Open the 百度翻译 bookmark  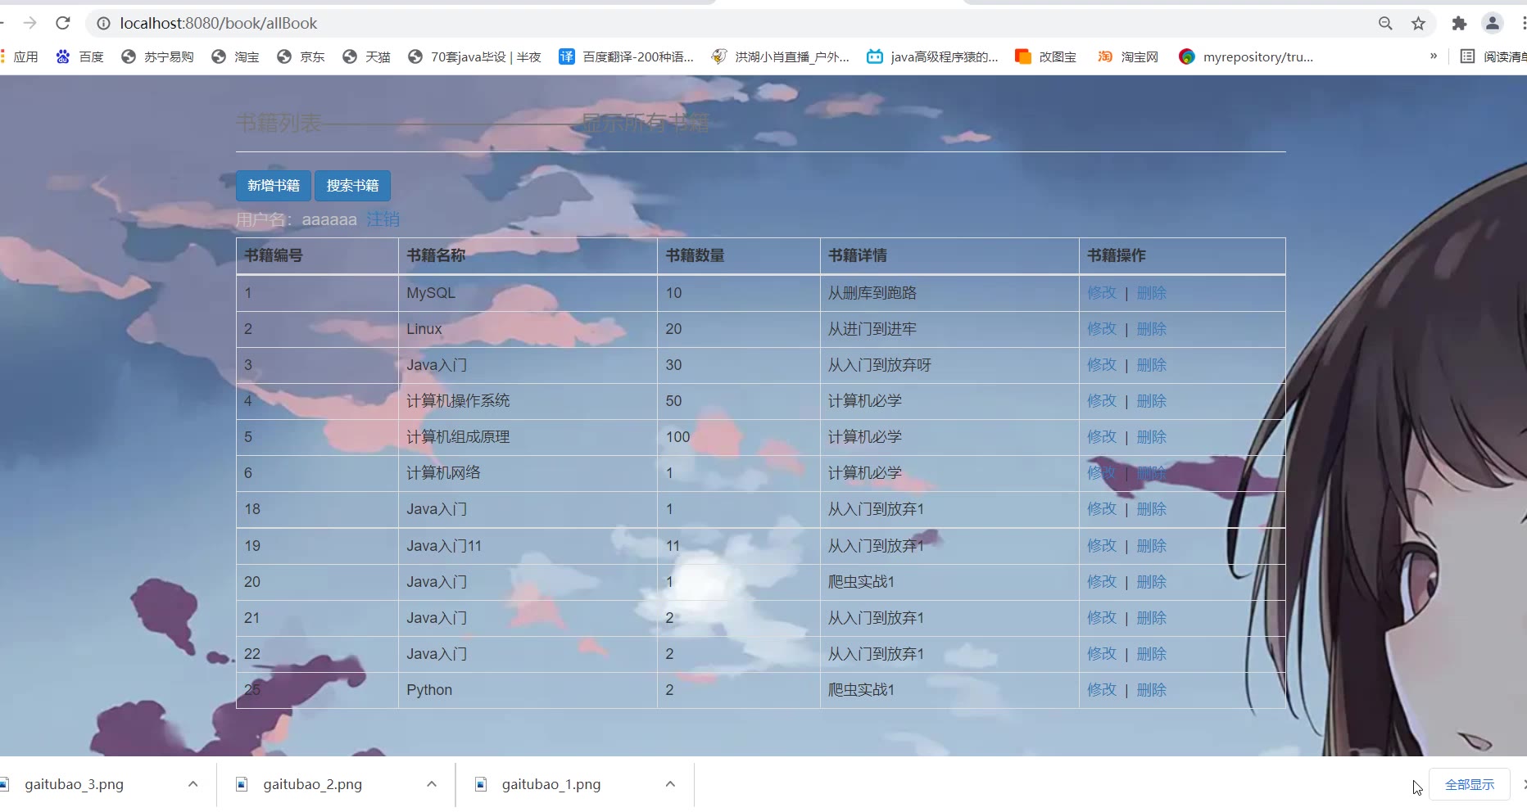point(626,56)
